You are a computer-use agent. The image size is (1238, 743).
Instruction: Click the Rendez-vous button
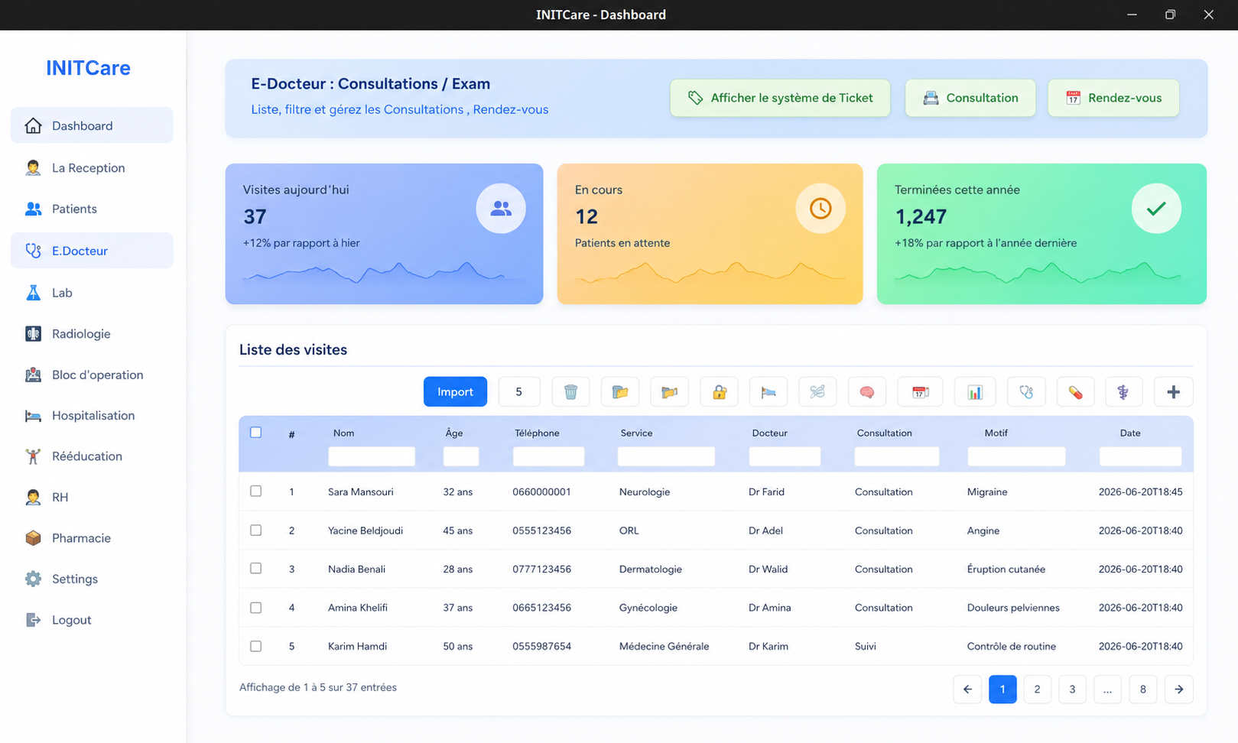pyautogui.click(x=1113, y=98)
